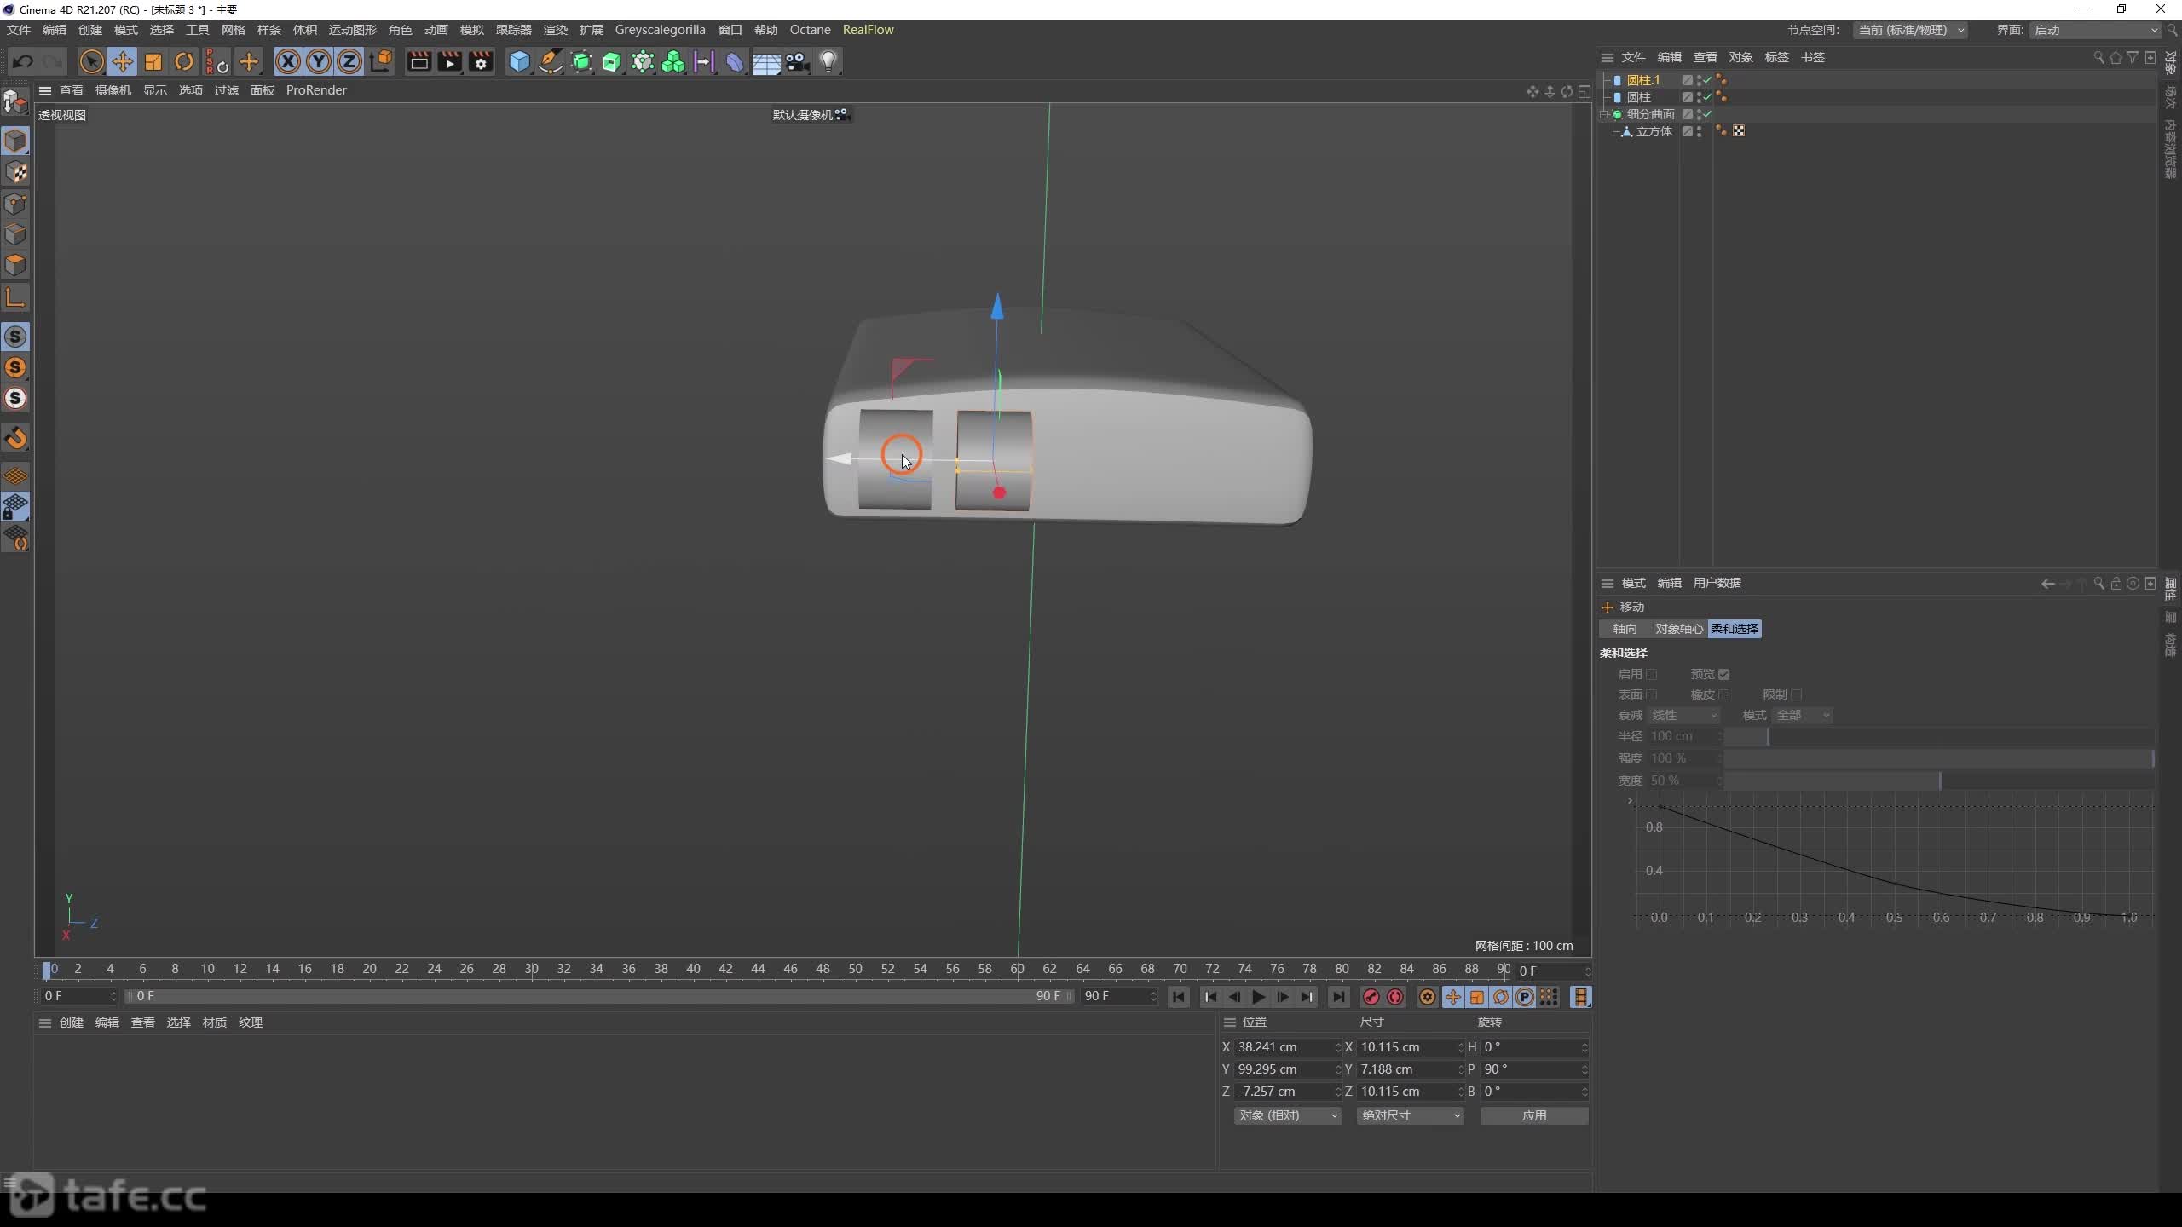Click the PSR reset icon
This screenshot has width=2182, height=1227.
[x=216, y=61]
